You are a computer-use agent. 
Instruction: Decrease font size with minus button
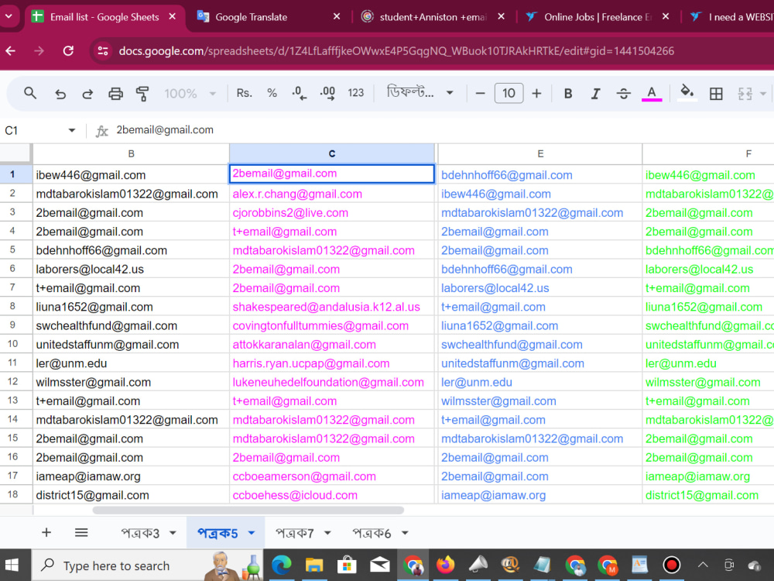click(x=480, y=94)
